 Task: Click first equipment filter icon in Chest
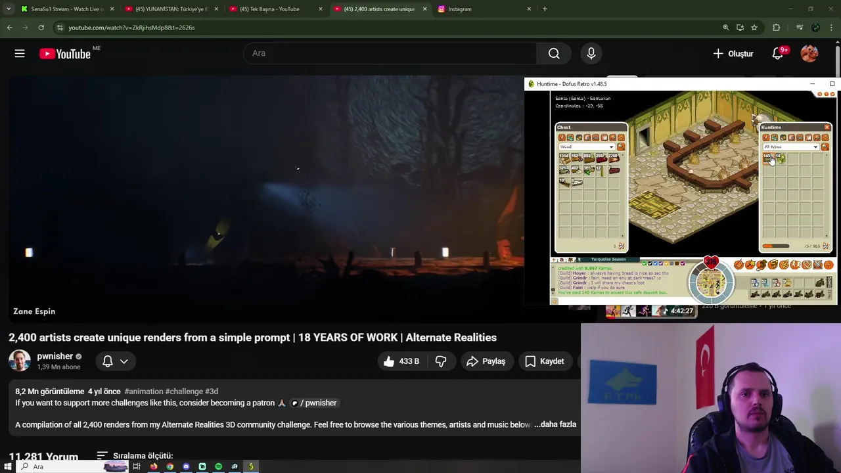562,137
